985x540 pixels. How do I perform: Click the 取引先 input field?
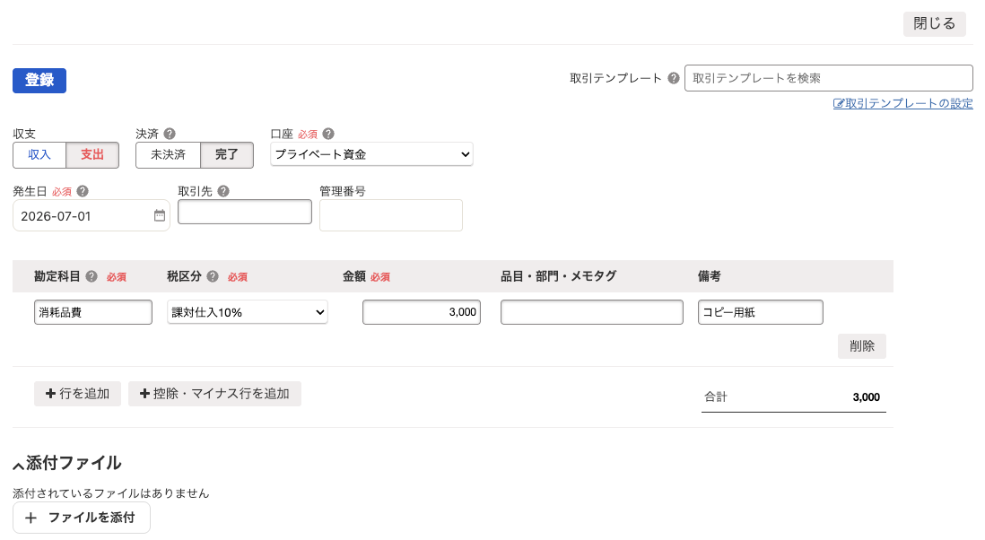pyautogui.click(x=244, y=212)
